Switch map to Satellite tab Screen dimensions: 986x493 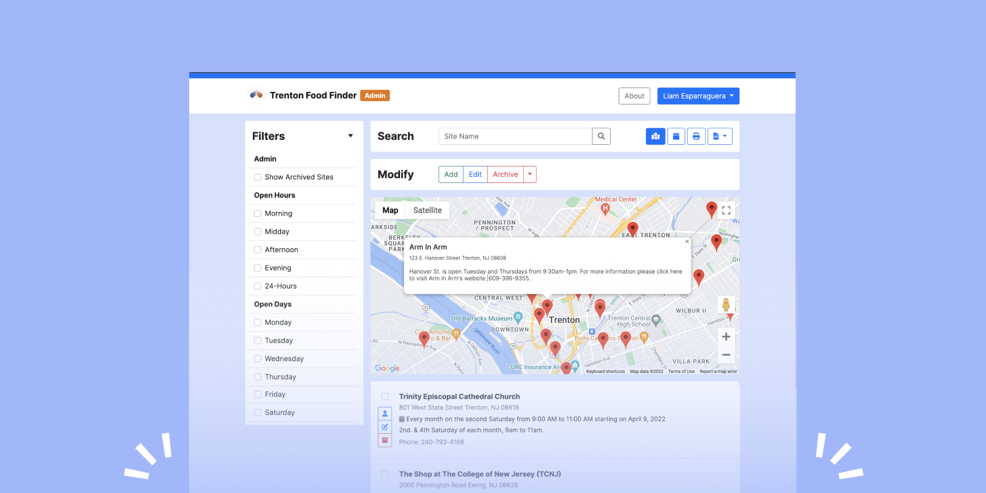point(427,210)
